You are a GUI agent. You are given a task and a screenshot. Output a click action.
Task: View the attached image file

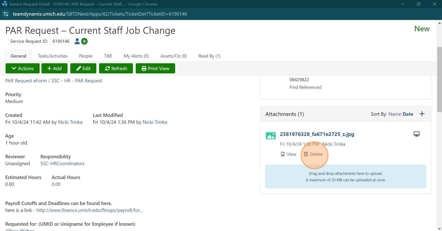point(288,154)
